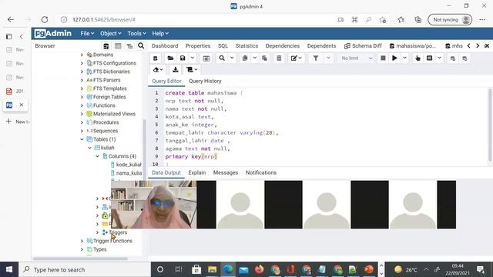Select the Query Editor tab
The image size is (493, 277).
(166, 81)
